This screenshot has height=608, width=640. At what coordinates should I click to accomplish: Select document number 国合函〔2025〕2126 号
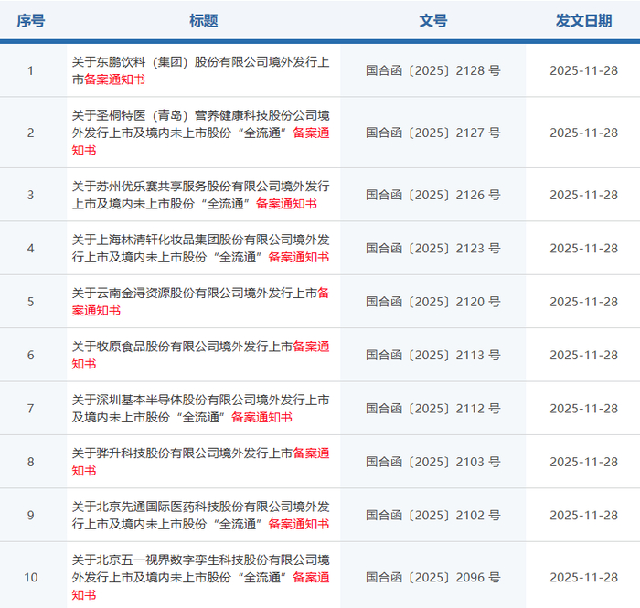(433, 195)
